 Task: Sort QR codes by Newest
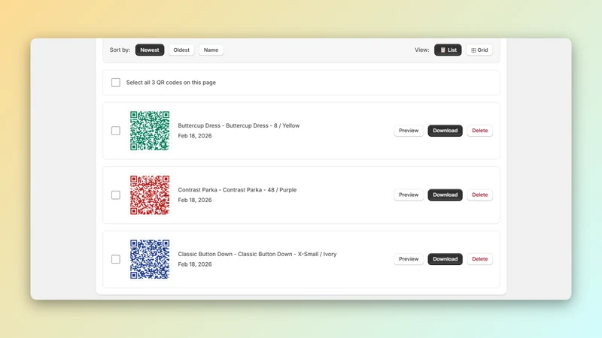click(150, 50)
